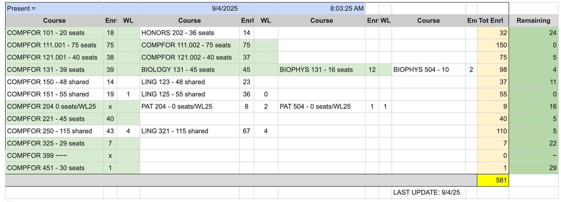Screen dimensions: 561x202
Task: Click the BIOPHYS 504 - 10 cell
Action: 428,70
